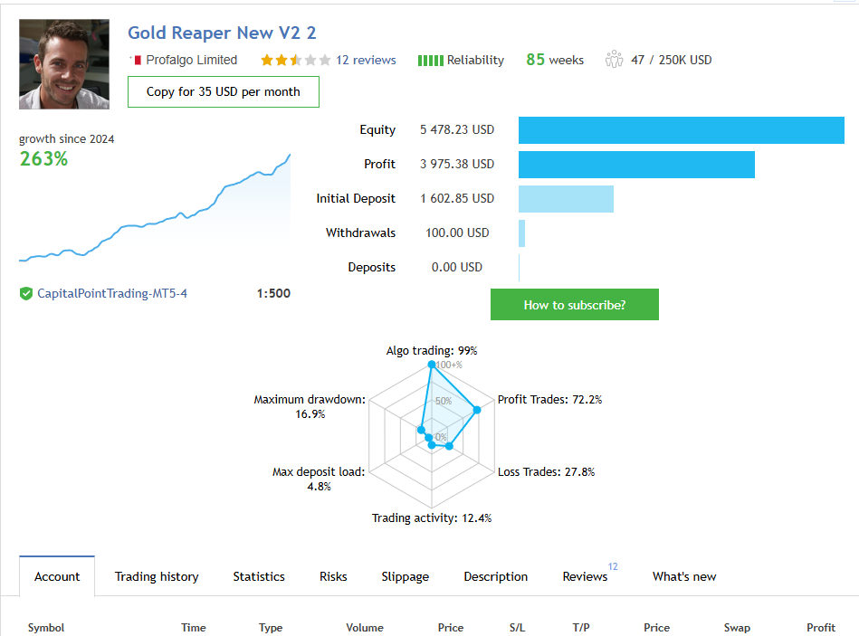This screenshot has width=859, height=636.
Task: Click the Algo trading radar point
Action: tap(432, 364)
